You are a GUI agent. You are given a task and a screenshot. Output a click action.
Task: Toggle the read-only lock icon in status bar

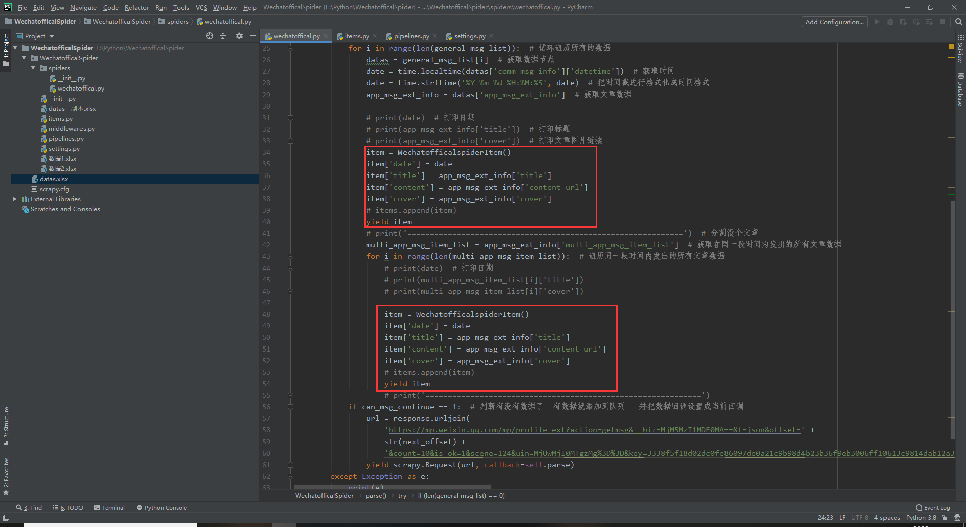tap(945, 517)
